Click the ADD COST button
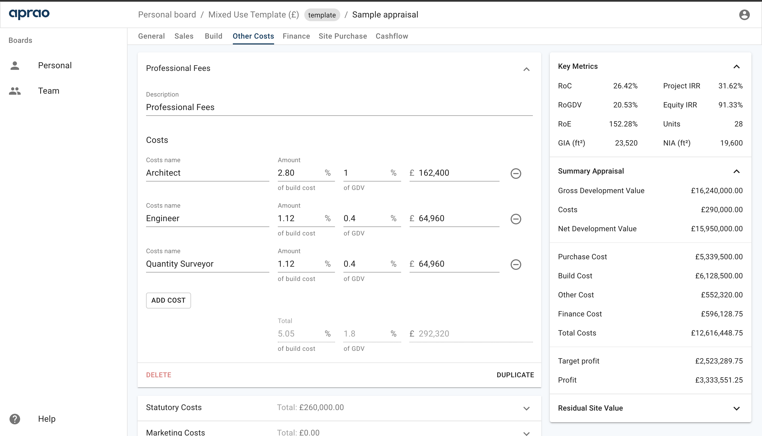762x436 pixels. [168, 300]
